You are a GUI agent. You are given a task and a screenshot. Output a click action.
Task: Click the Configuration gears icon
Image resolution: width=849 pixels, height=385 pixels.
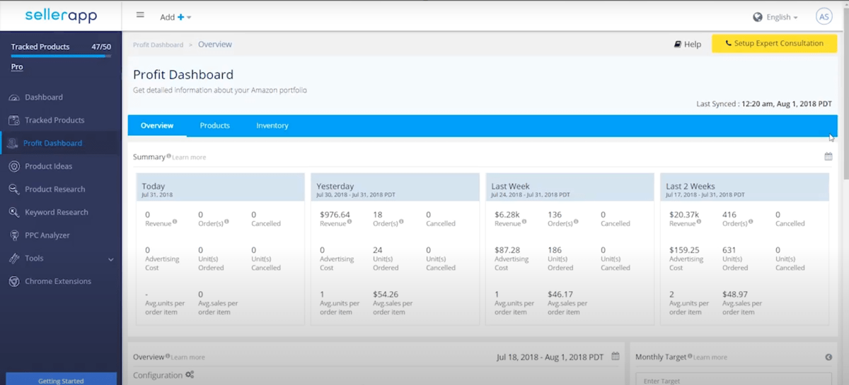[190, 374]
